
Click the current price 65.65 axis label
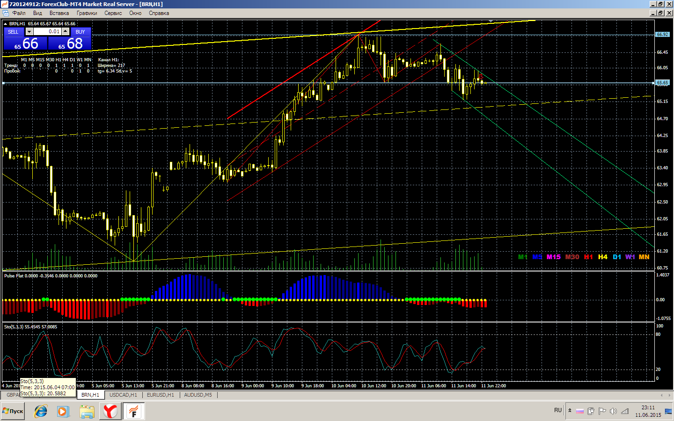tap(662, 83)
